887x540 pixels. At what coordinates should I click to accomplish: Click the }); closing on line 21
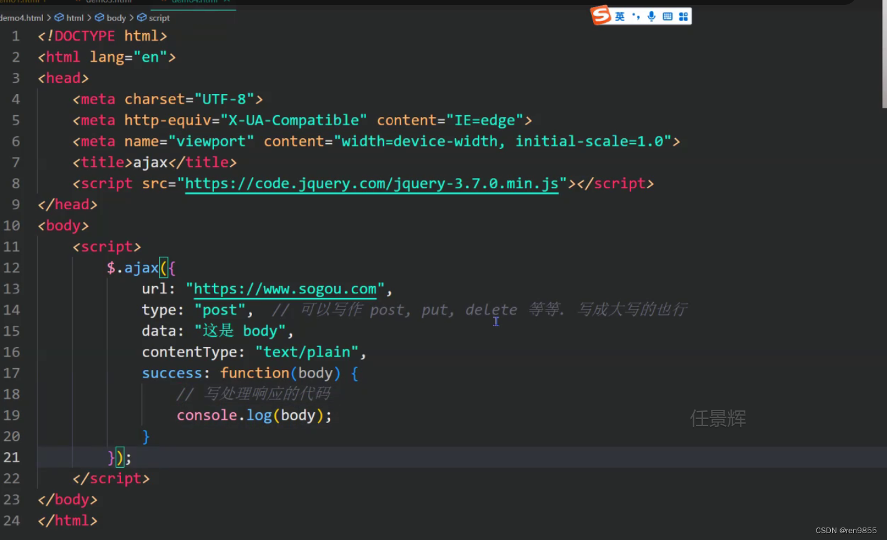pos(120,458)
